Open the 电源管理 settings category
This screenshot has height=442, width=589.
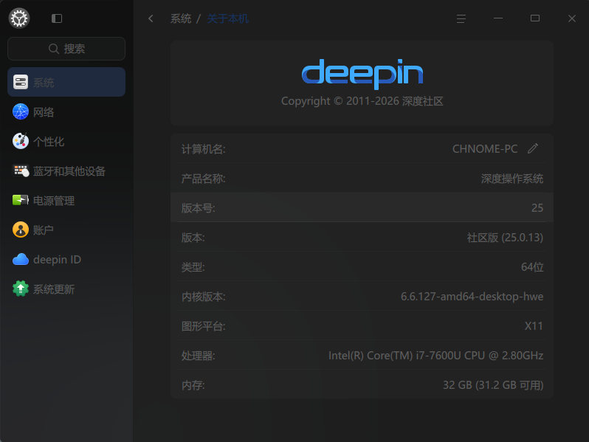tap(66, 200)
